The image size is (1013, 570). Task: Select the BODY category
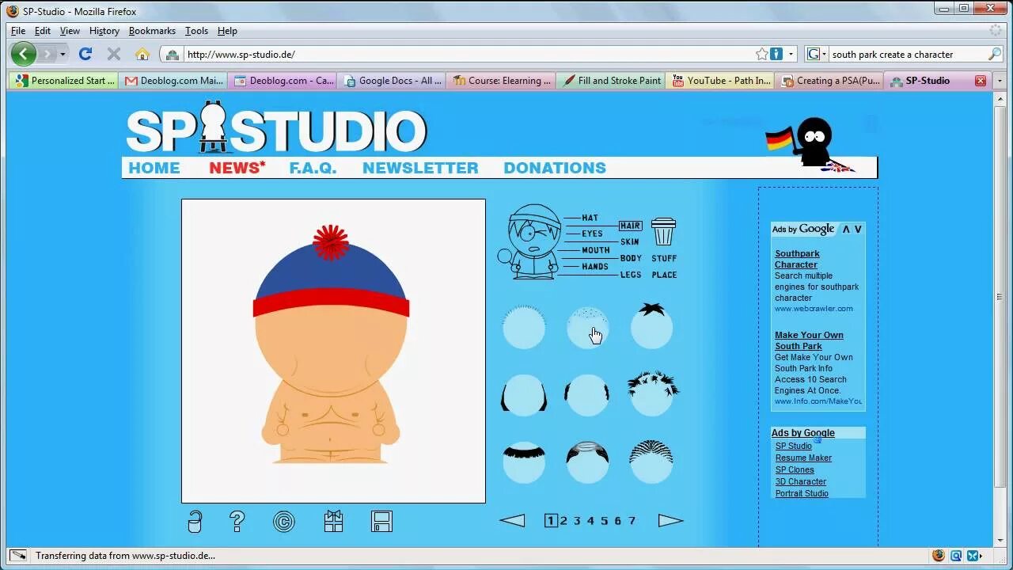(x=631, y=258)
